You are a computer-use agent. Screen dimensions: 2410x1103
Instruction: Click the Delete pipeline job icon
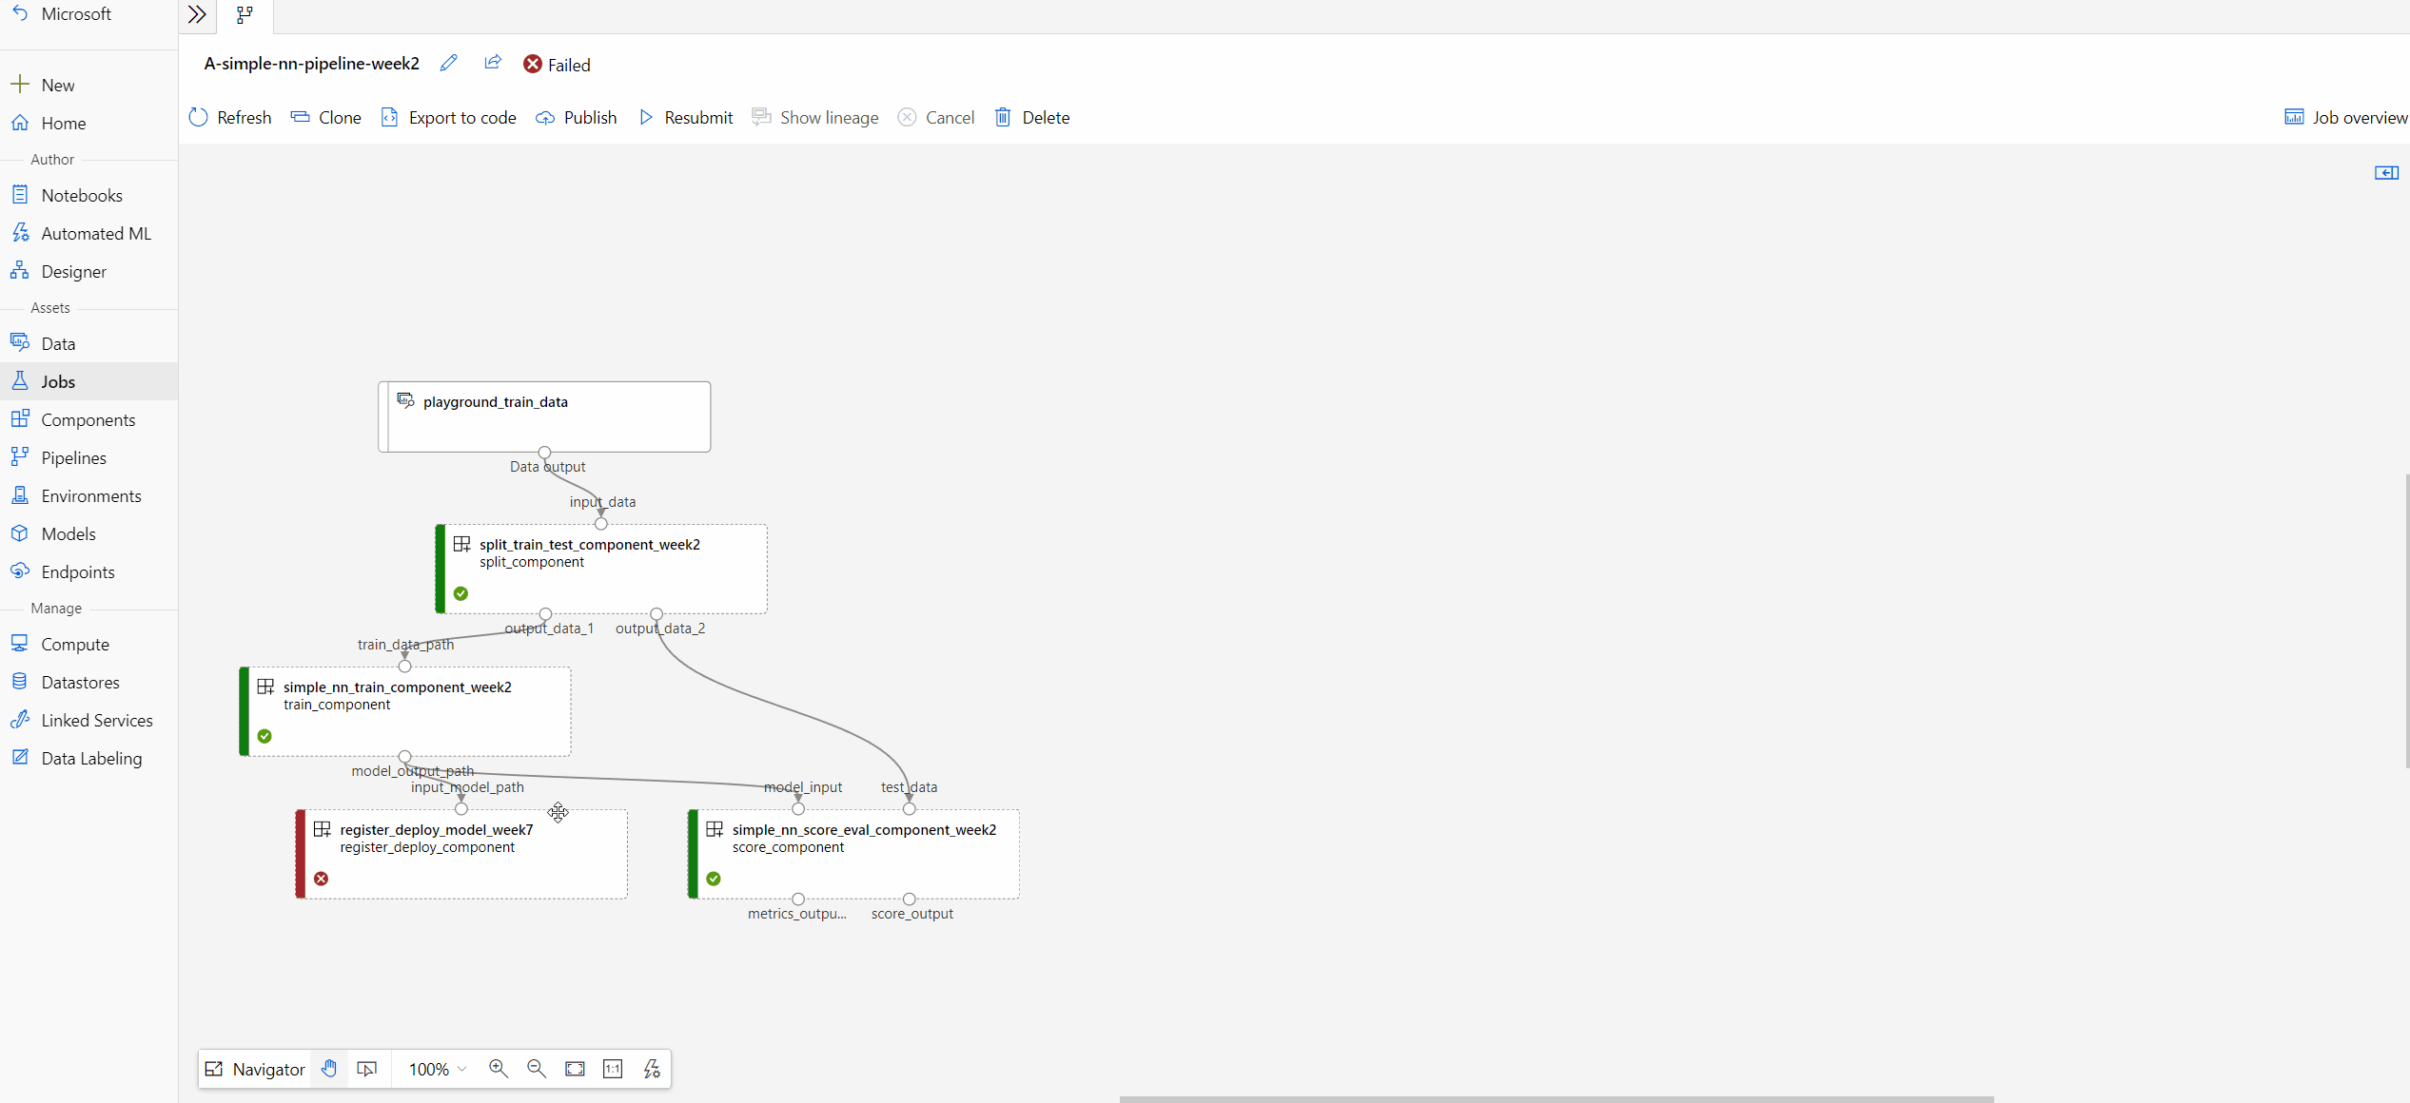1004,115
